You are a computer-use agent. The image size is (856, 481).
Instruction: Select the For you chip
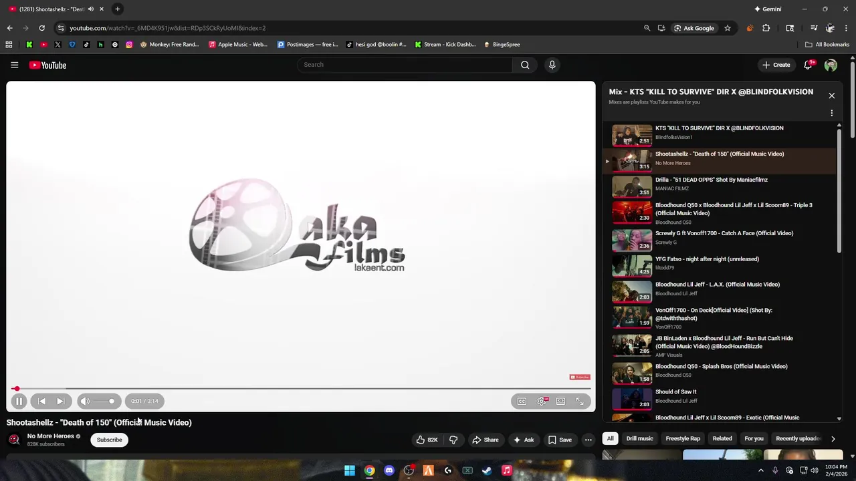coord(754,439)
